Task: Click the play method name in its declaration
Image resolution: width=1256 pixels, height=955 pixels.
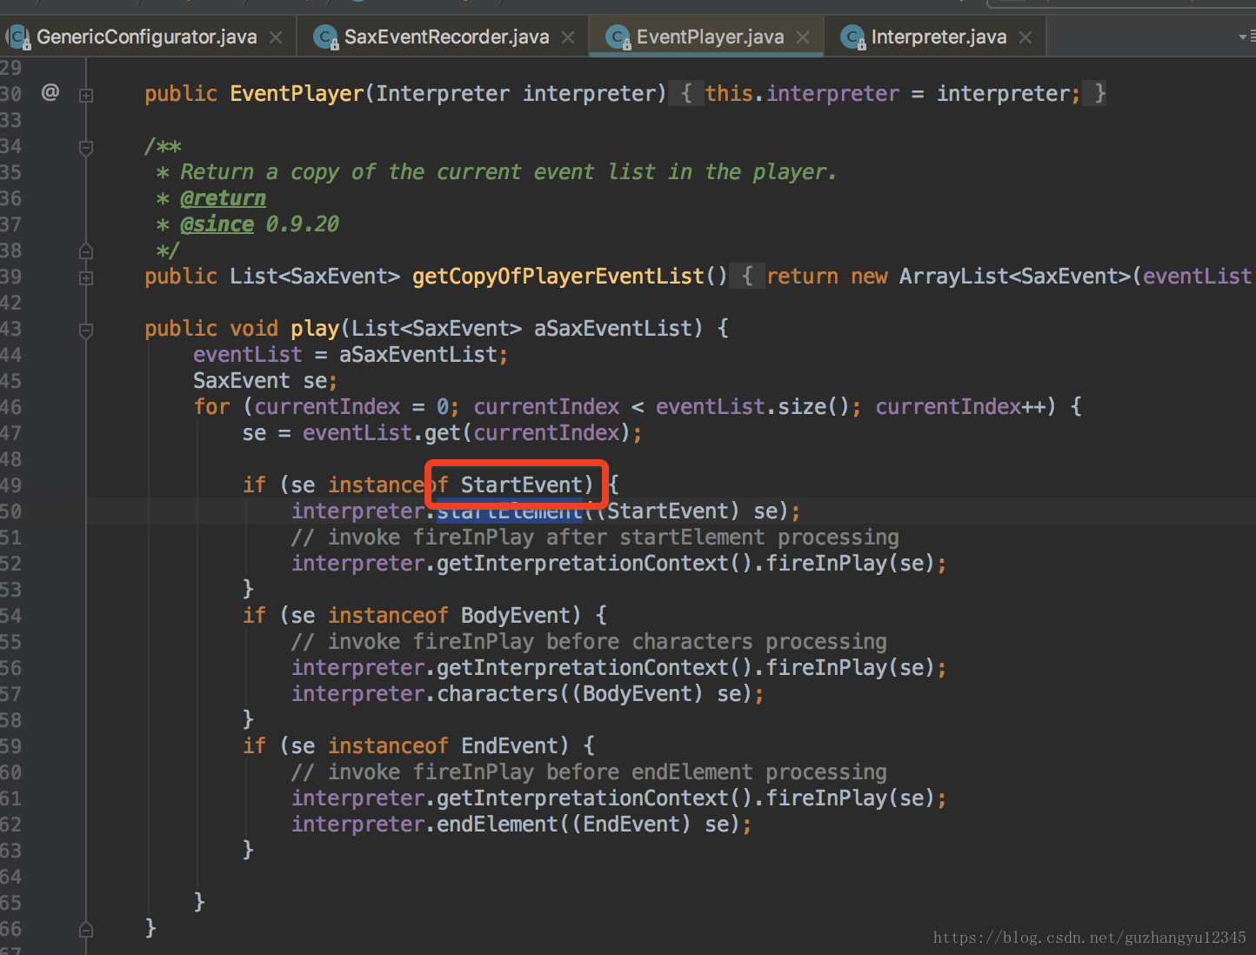Action: tap(315, 329)
